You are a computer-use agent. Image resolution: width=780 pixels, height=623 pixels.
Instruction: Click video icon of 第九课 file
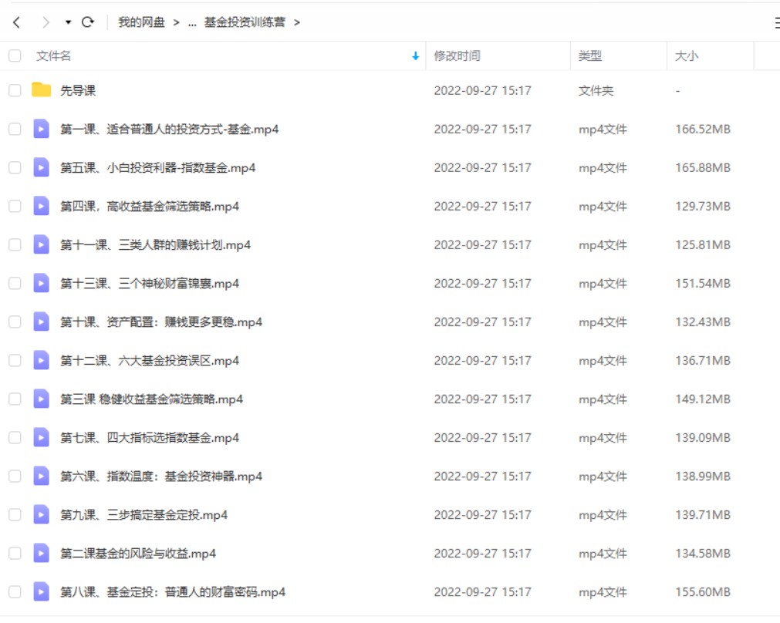[42, 514]
